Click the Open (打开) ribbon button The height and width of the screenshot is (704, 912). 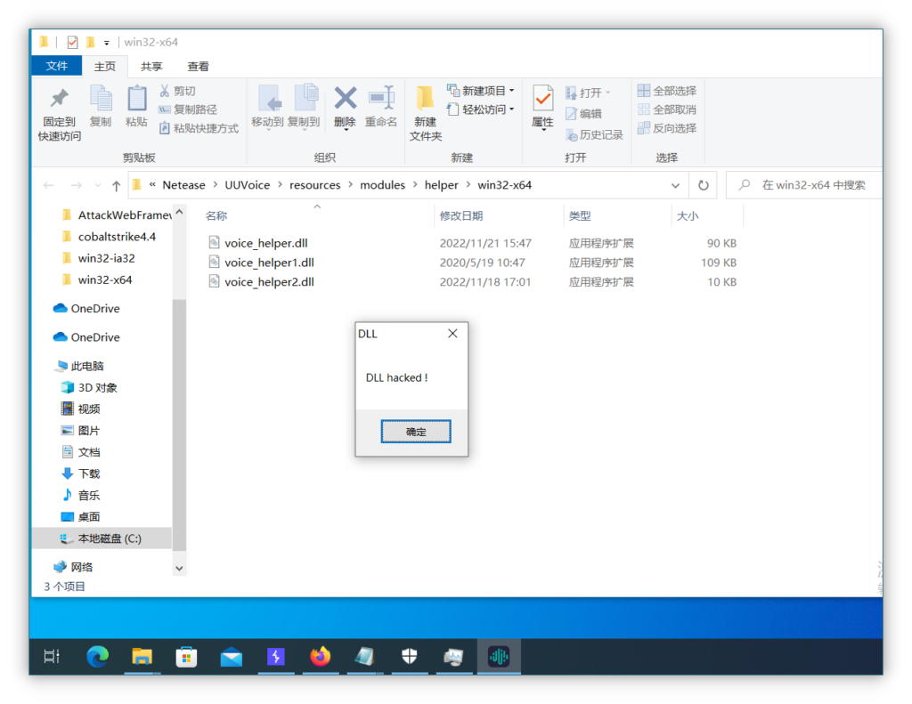tap(588, 93)
